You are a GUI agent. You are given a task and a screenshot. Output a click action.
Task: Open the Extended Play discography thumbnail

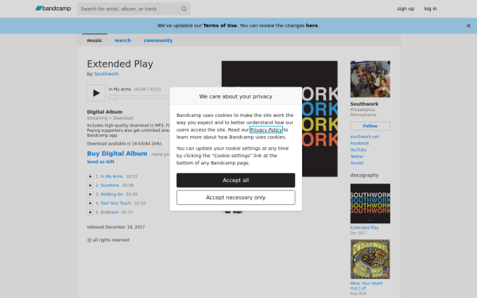click(x=370, y=203)
